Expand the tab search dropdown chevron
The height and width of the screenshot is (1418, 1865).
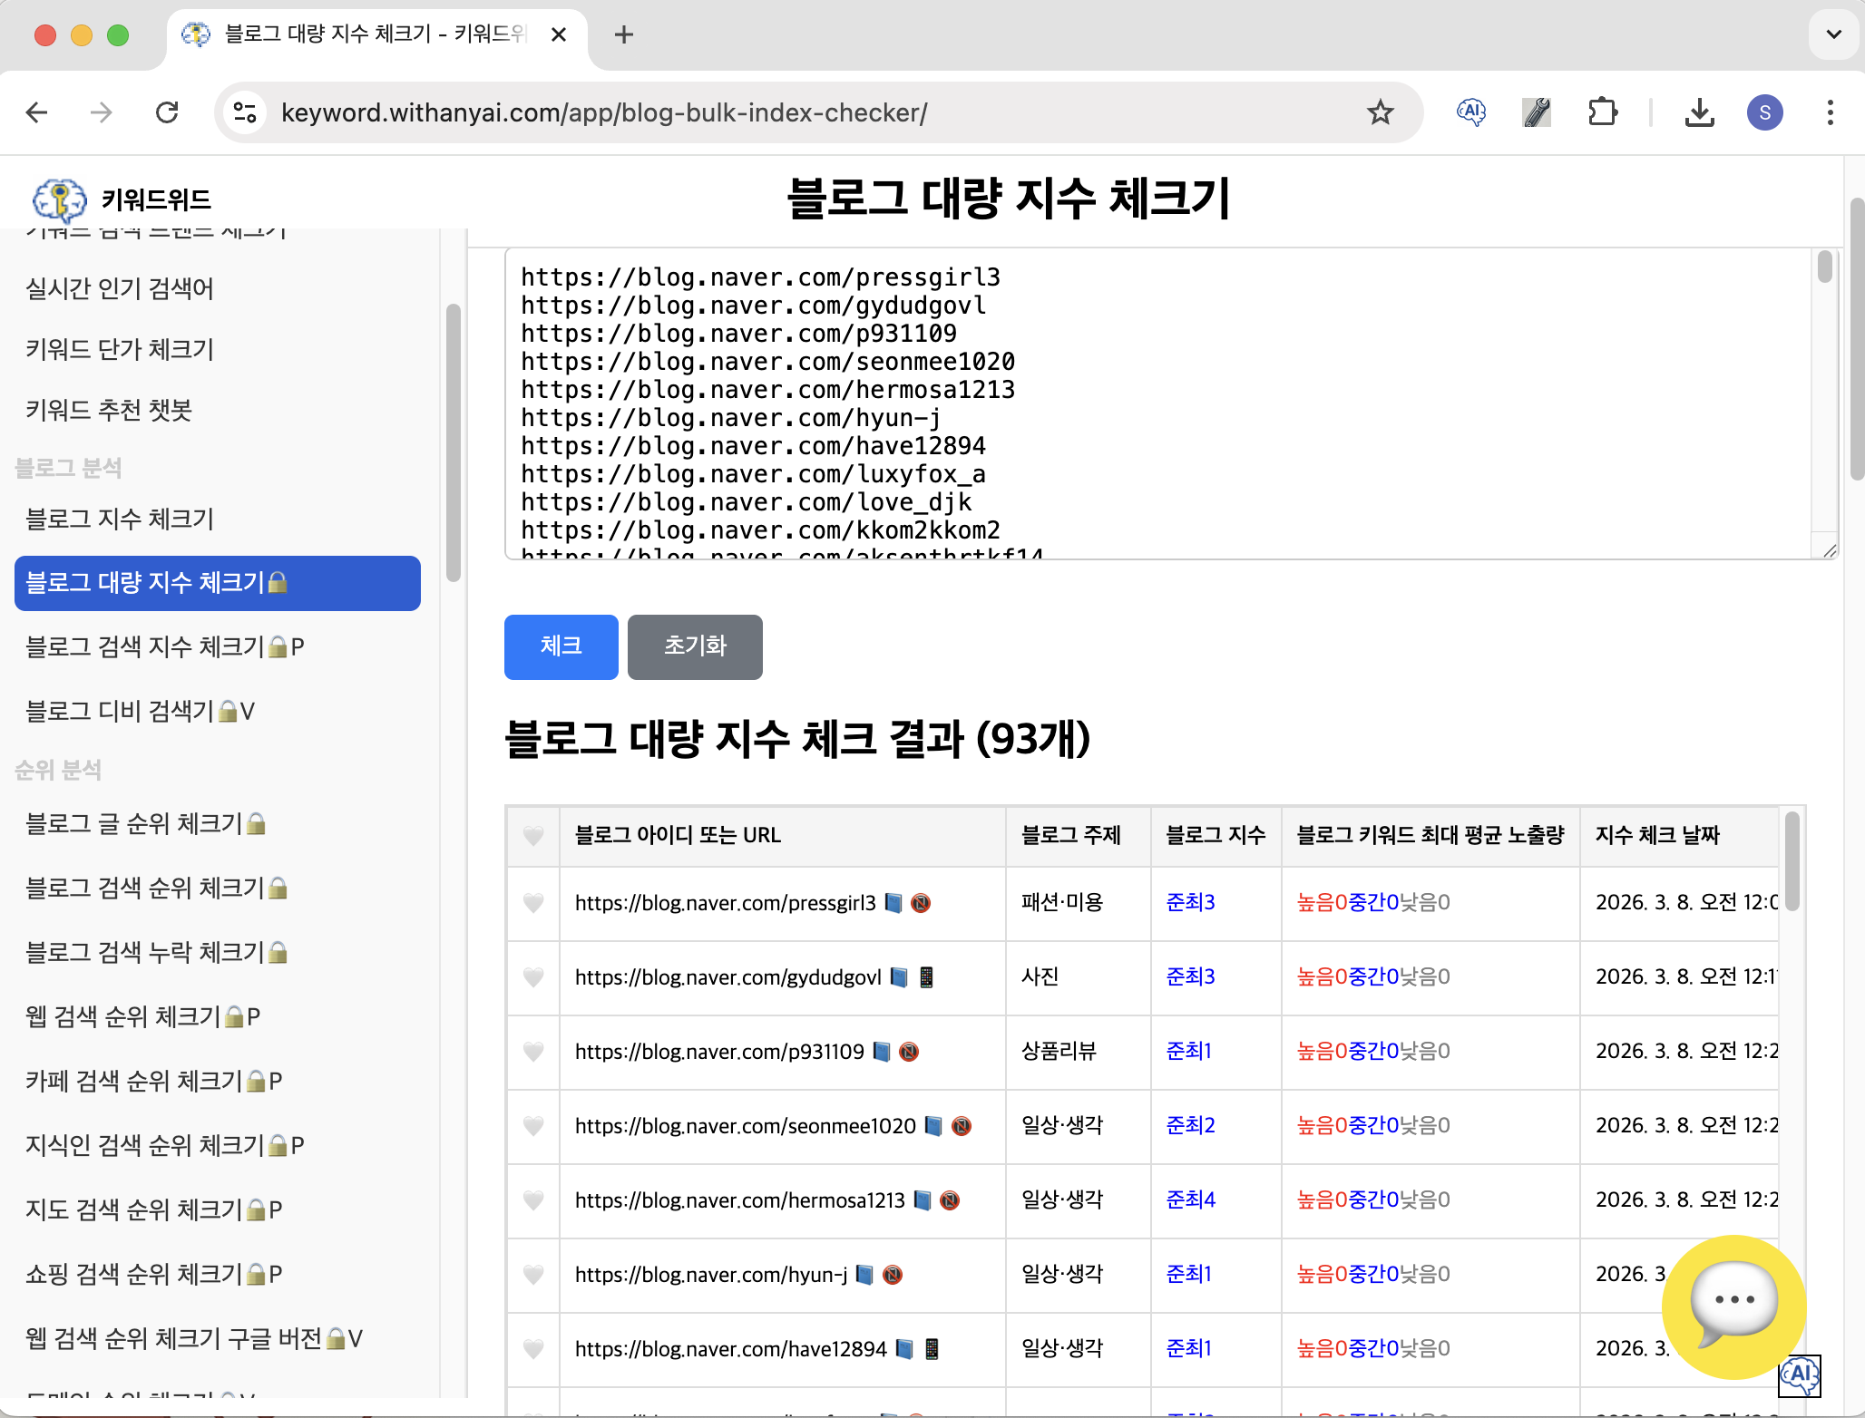pyautogui.click(x=1833, y=34)
